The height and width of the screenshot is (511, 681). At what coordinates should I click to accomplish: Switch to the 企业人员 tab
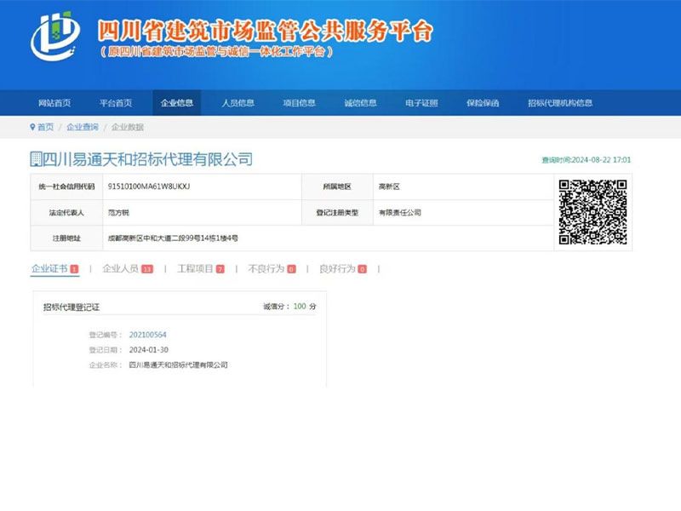pyautogui.click(x=120, y=269)
